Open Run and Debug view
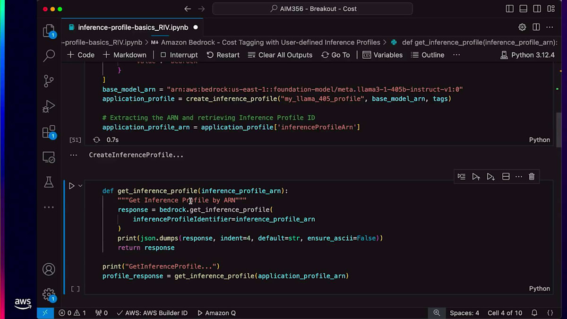 [x=49, y=106]
